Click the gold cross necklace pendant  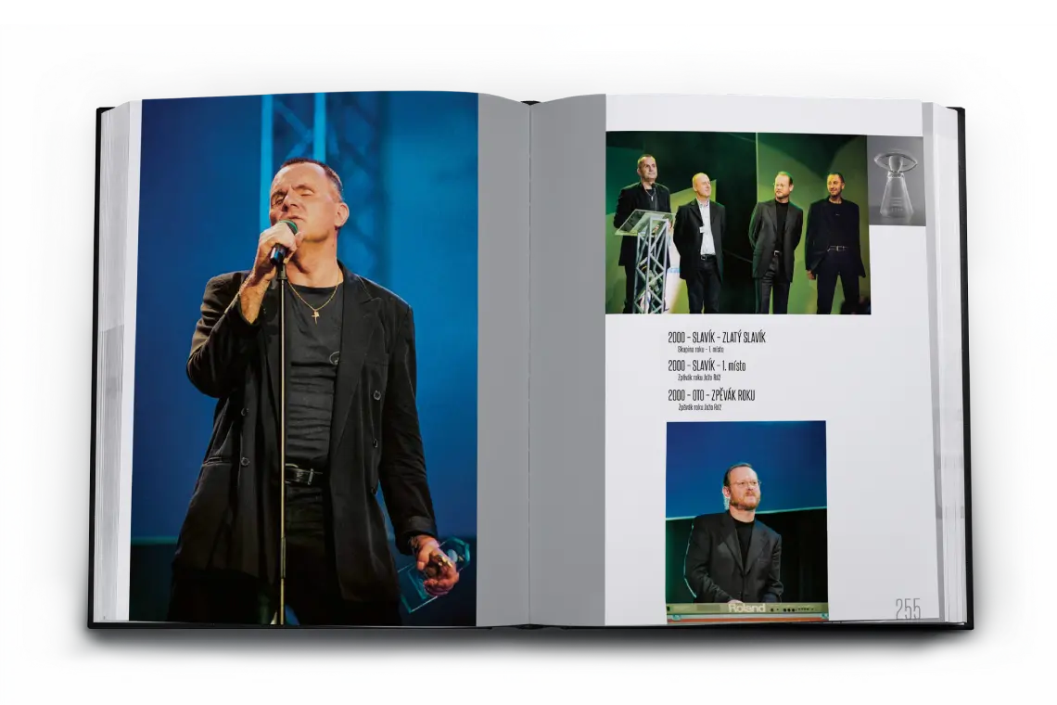coord(315,315)
